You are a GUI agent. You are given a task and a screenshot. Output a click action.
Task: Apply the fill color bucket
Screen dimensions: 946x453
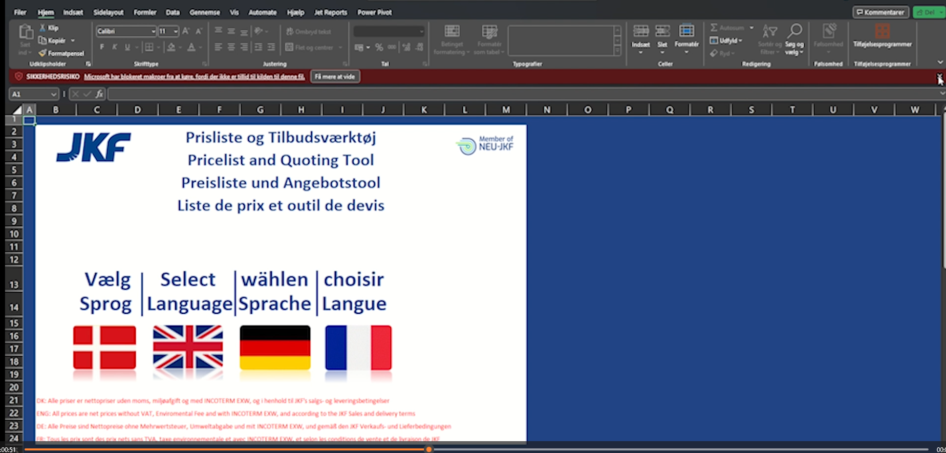click(171, 47)
